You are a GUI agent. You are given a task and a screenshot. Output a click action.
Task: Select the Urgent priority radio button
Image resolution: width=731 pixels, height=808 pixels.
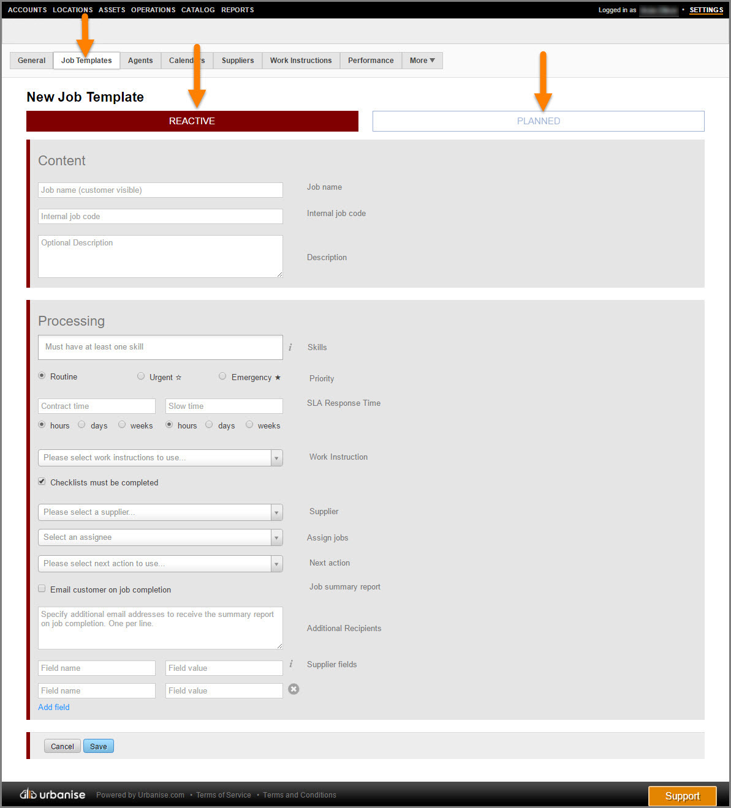[x=141, y=376]
